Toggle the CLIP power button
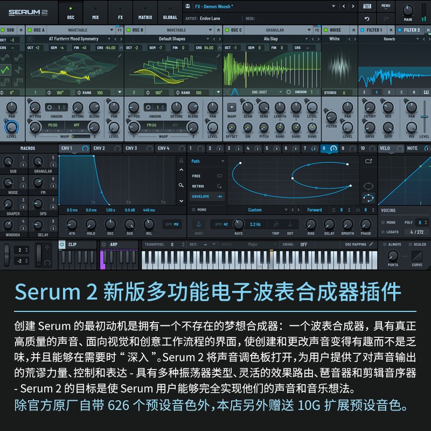 (x=62, y=245)
